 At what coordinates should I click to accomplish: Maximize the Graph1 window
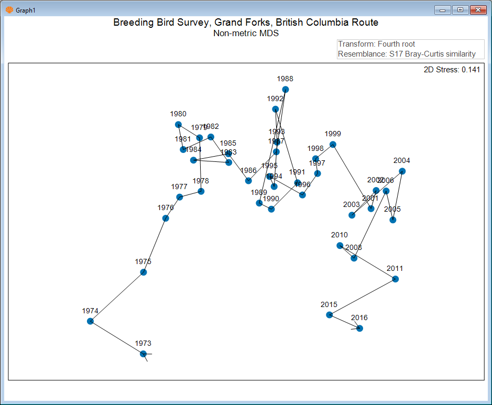[x=460, y=10]
